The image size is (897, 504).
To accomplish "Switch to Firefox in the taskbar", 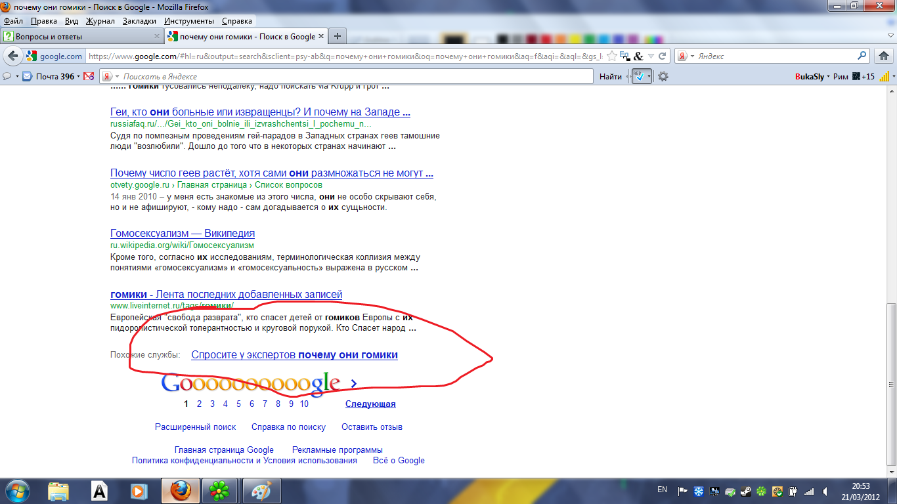I will click(x=180, y=491).
